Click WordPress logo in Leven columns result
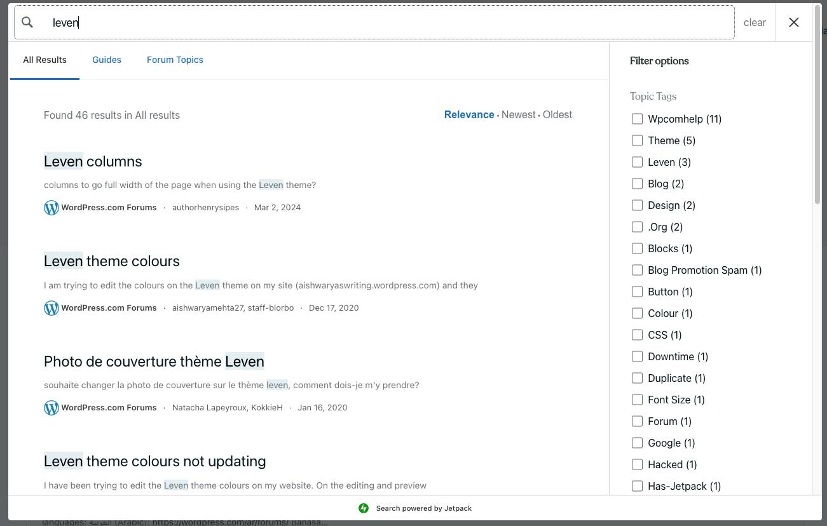Screen dimensions: 827x526 pos(51,208)
